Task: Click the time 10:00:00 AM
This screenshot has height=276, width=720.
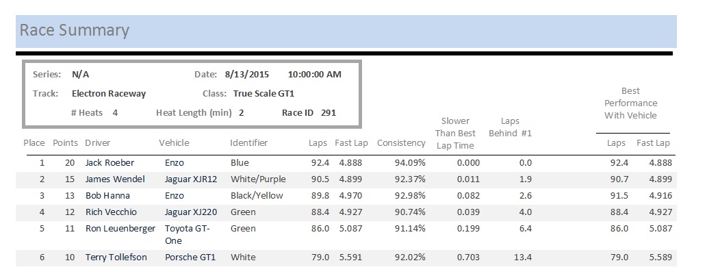Action: [315, 75]
